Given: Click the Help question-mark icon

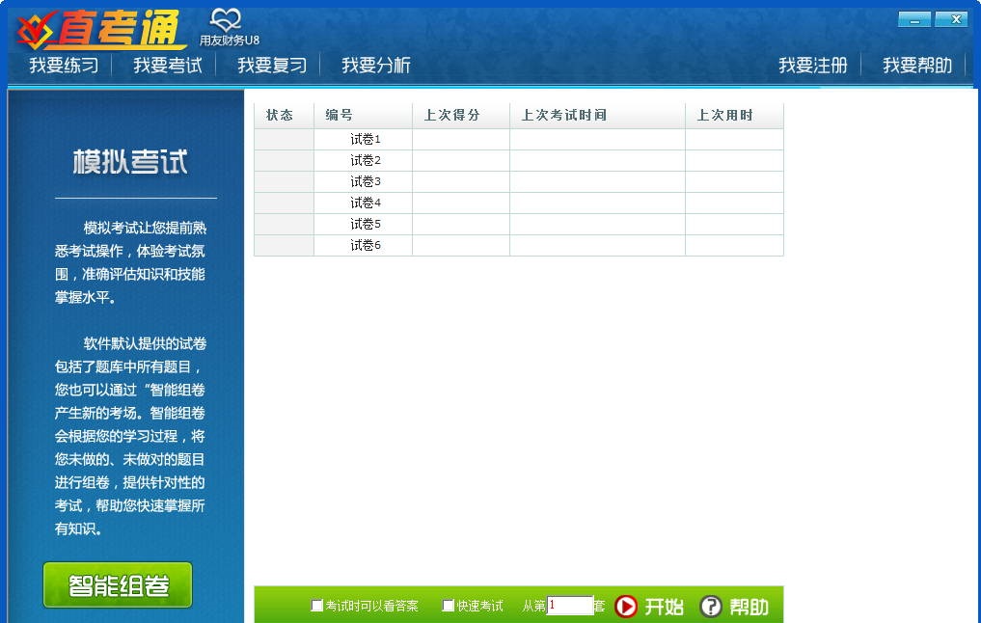Looking at the screenshot, I should (x=710, y=607).
